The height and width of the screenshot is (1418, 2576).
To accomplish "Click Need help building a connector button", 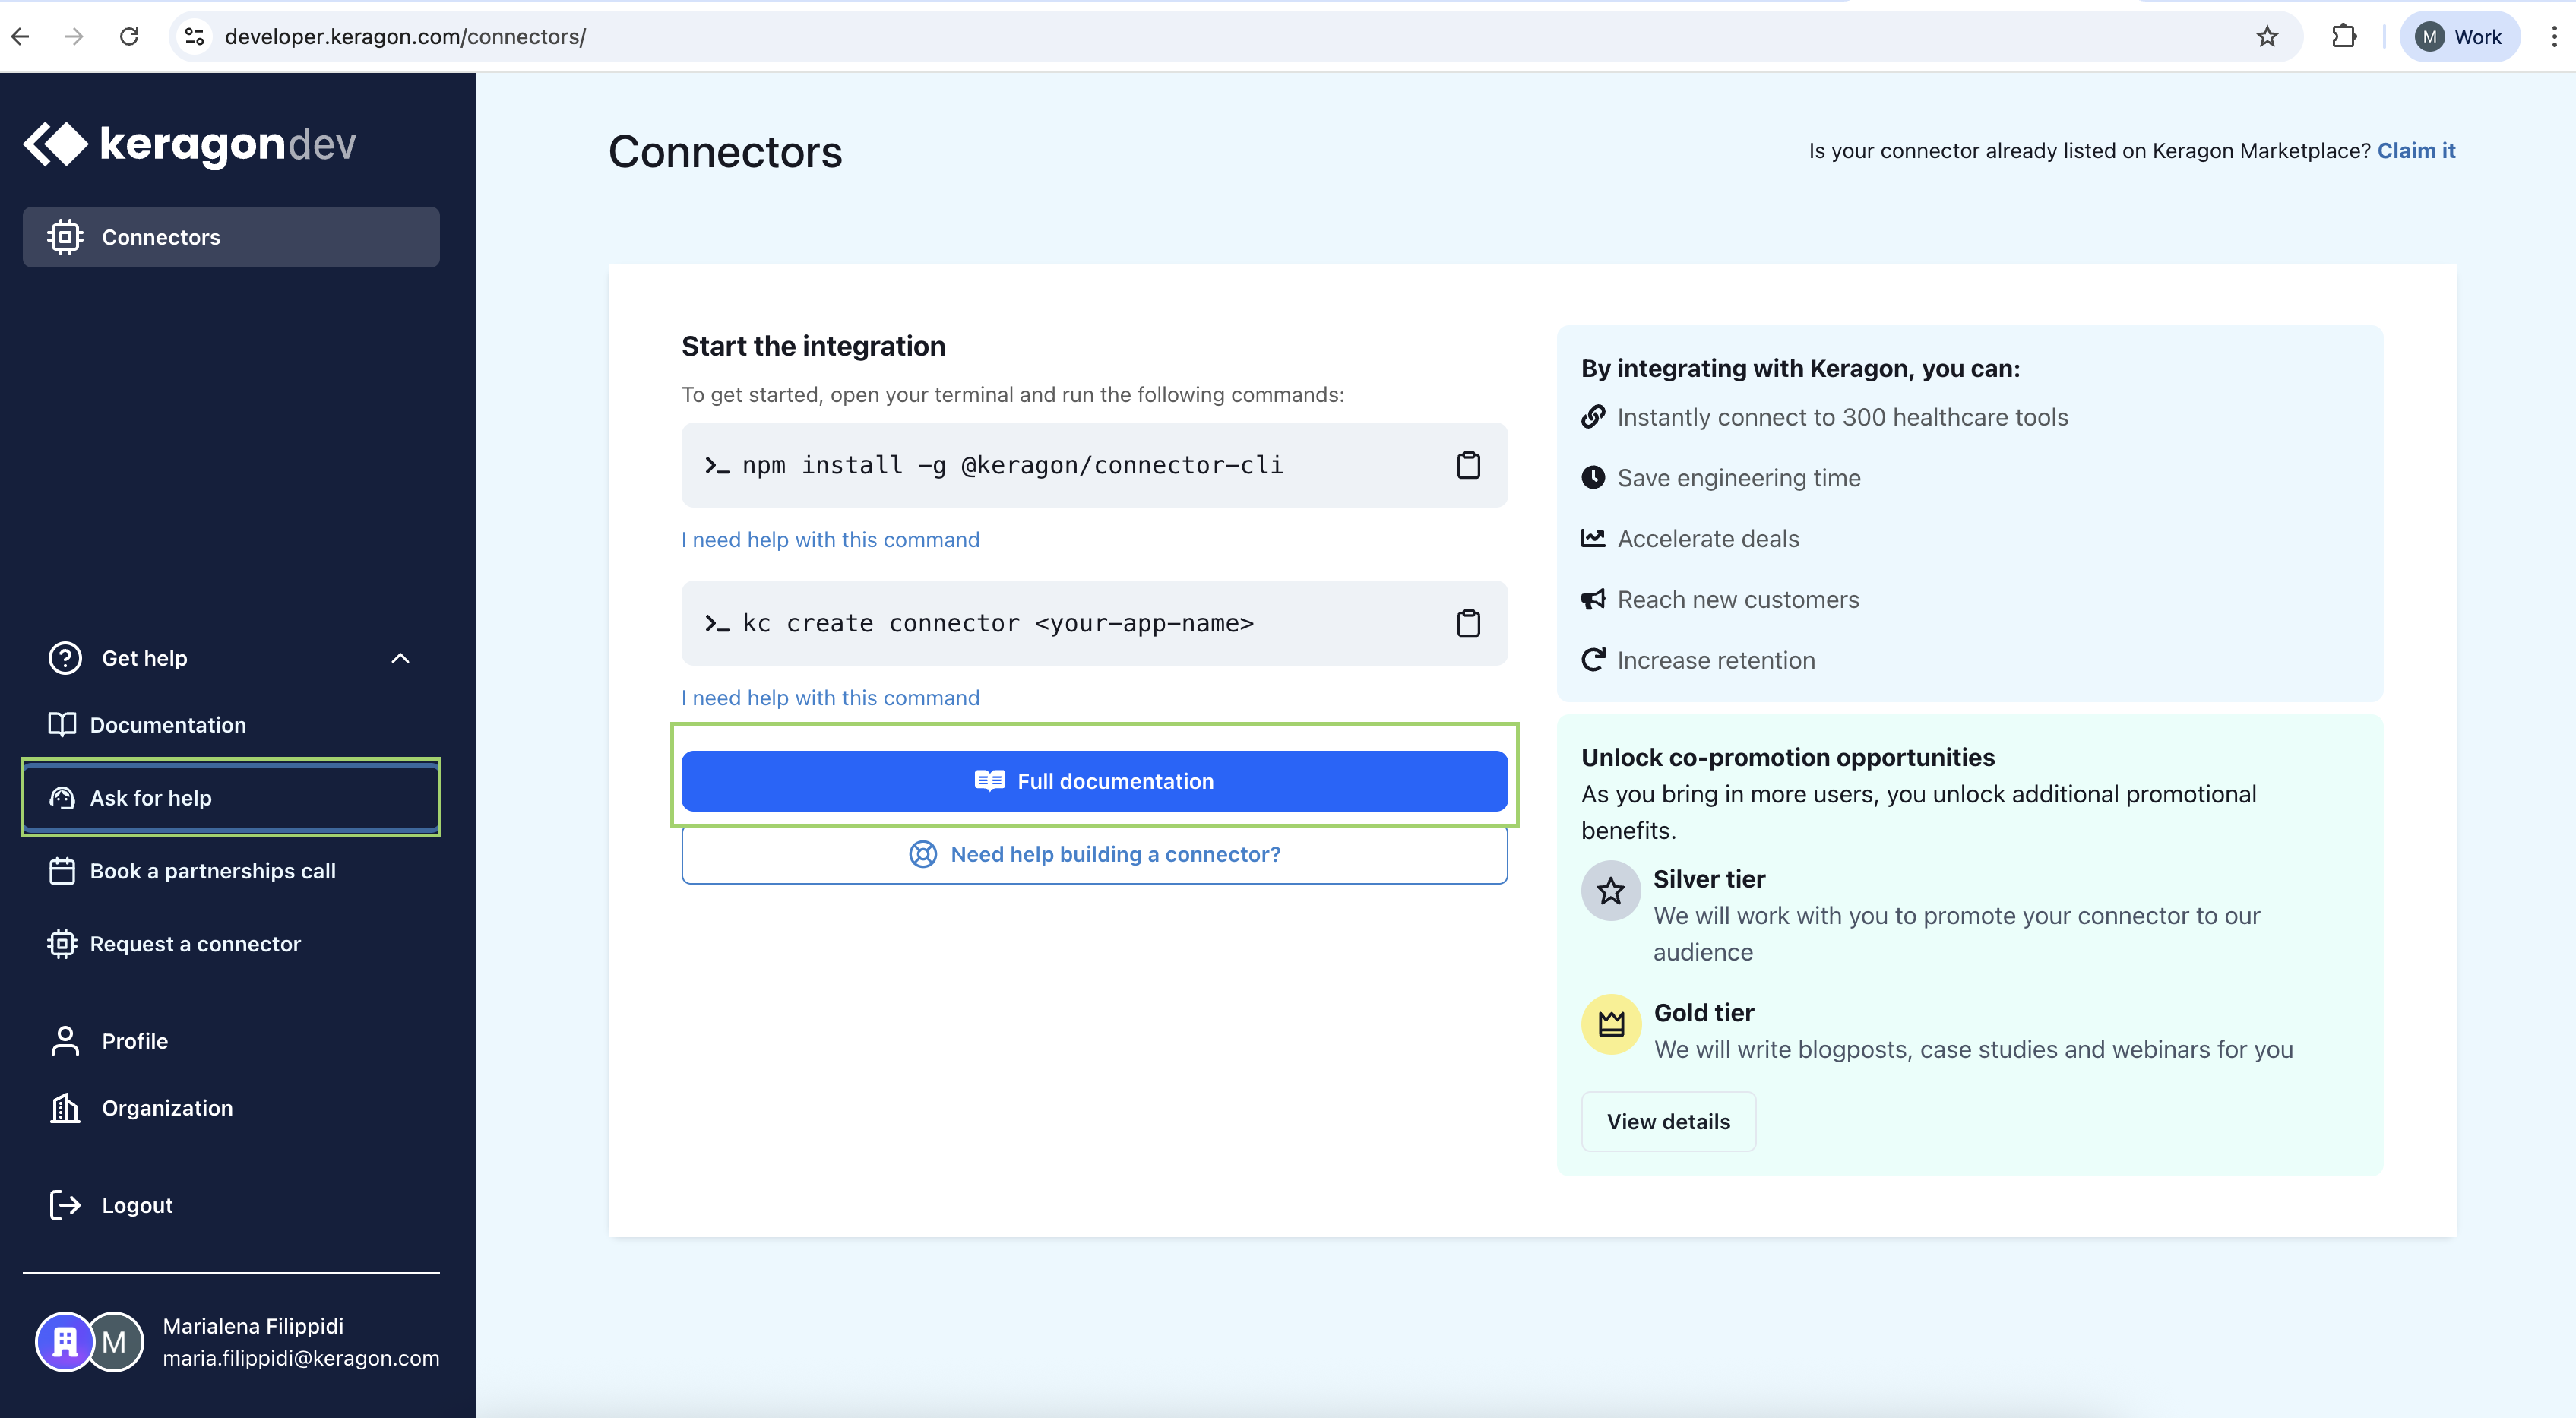I will (1094, 854).
